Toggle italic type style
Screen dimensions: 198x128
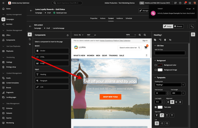coord(162,115)
